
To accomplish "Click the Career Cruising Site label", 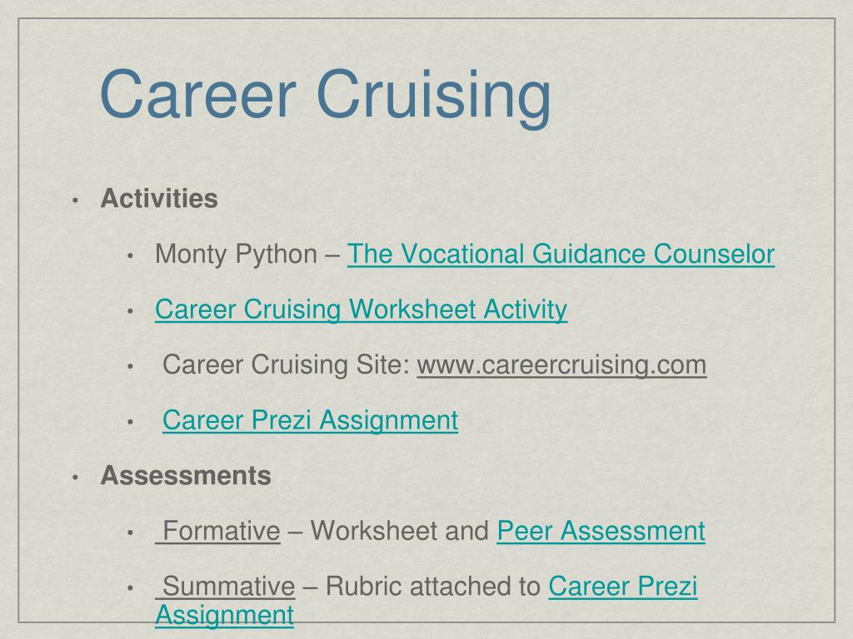I will pos(287,364).
